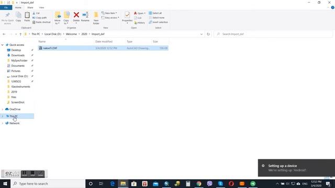This screenshot has height=188, width=335.
Task: Select the naiveTi.DXF file
Action: [103, 48]
